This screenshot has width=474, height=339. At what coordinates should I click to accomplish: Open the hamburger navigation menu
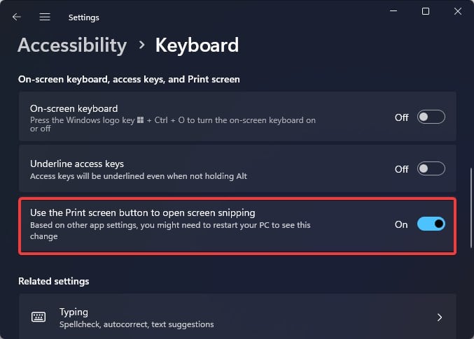[x=45, y=17]
